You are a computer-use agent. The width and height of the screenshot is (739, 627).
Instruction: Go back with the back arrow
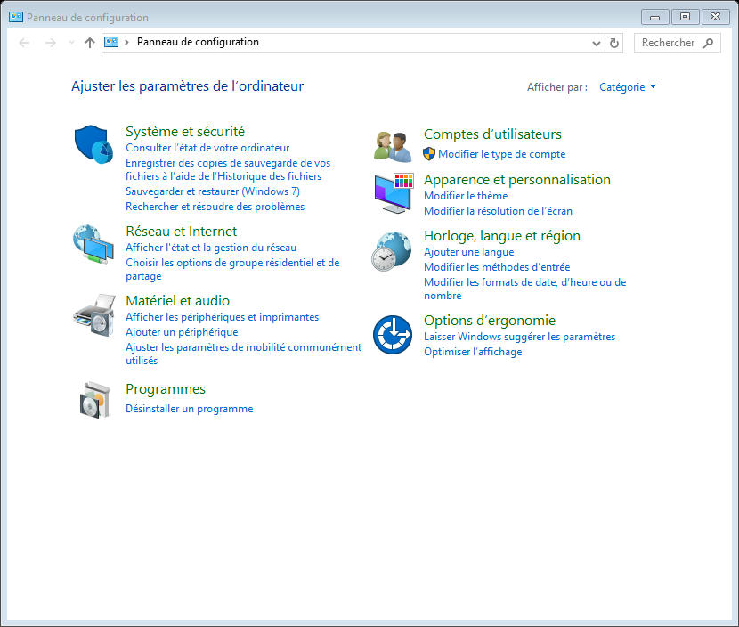(x=25, y=43)
